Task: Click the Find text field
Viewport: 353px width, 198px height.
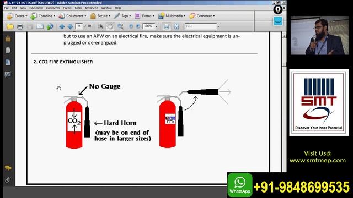Action: [201, 26]
